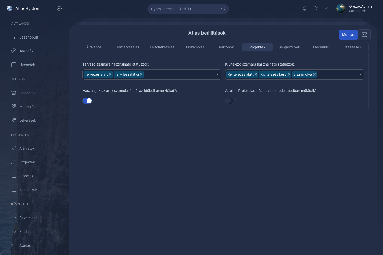Open the GrezooAdmin profile avatar
Image resolution: width=383 pixels, height=255 pixels.
click(341, 8)
